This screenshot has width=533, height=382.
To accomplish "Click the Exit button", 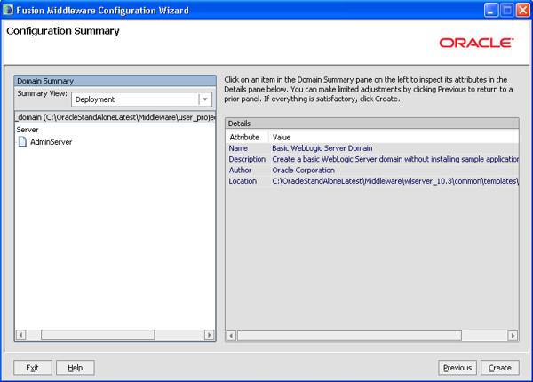I will pos(33,367).
